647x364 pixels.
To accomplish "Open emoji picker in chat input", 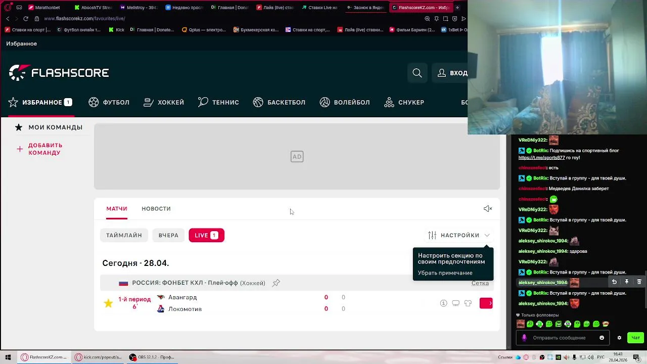I will coord(602,338).
